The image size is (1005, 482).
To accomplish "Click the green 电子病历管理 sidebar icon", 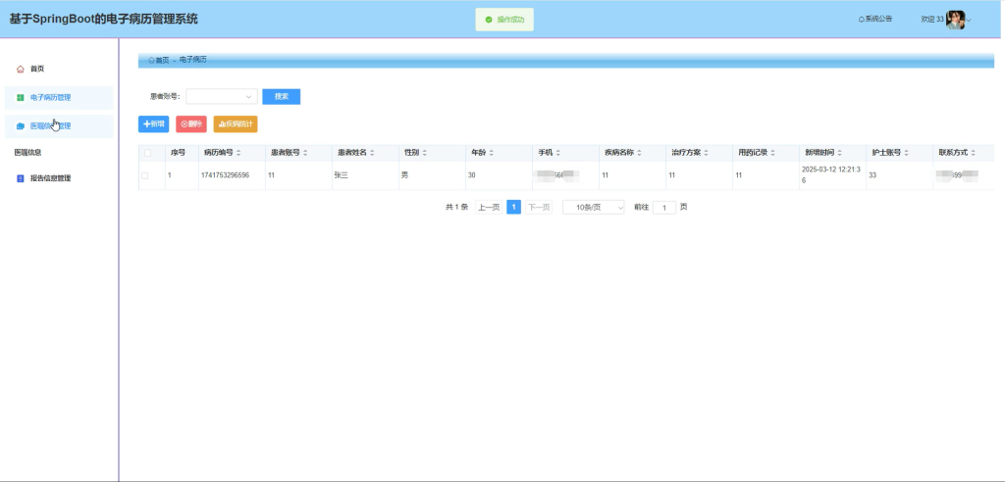I will click(20, 98).
